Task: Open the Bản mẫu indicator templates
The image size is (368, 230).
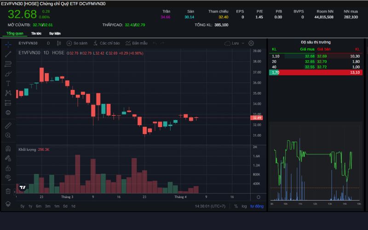Action: tap(136, 43)
